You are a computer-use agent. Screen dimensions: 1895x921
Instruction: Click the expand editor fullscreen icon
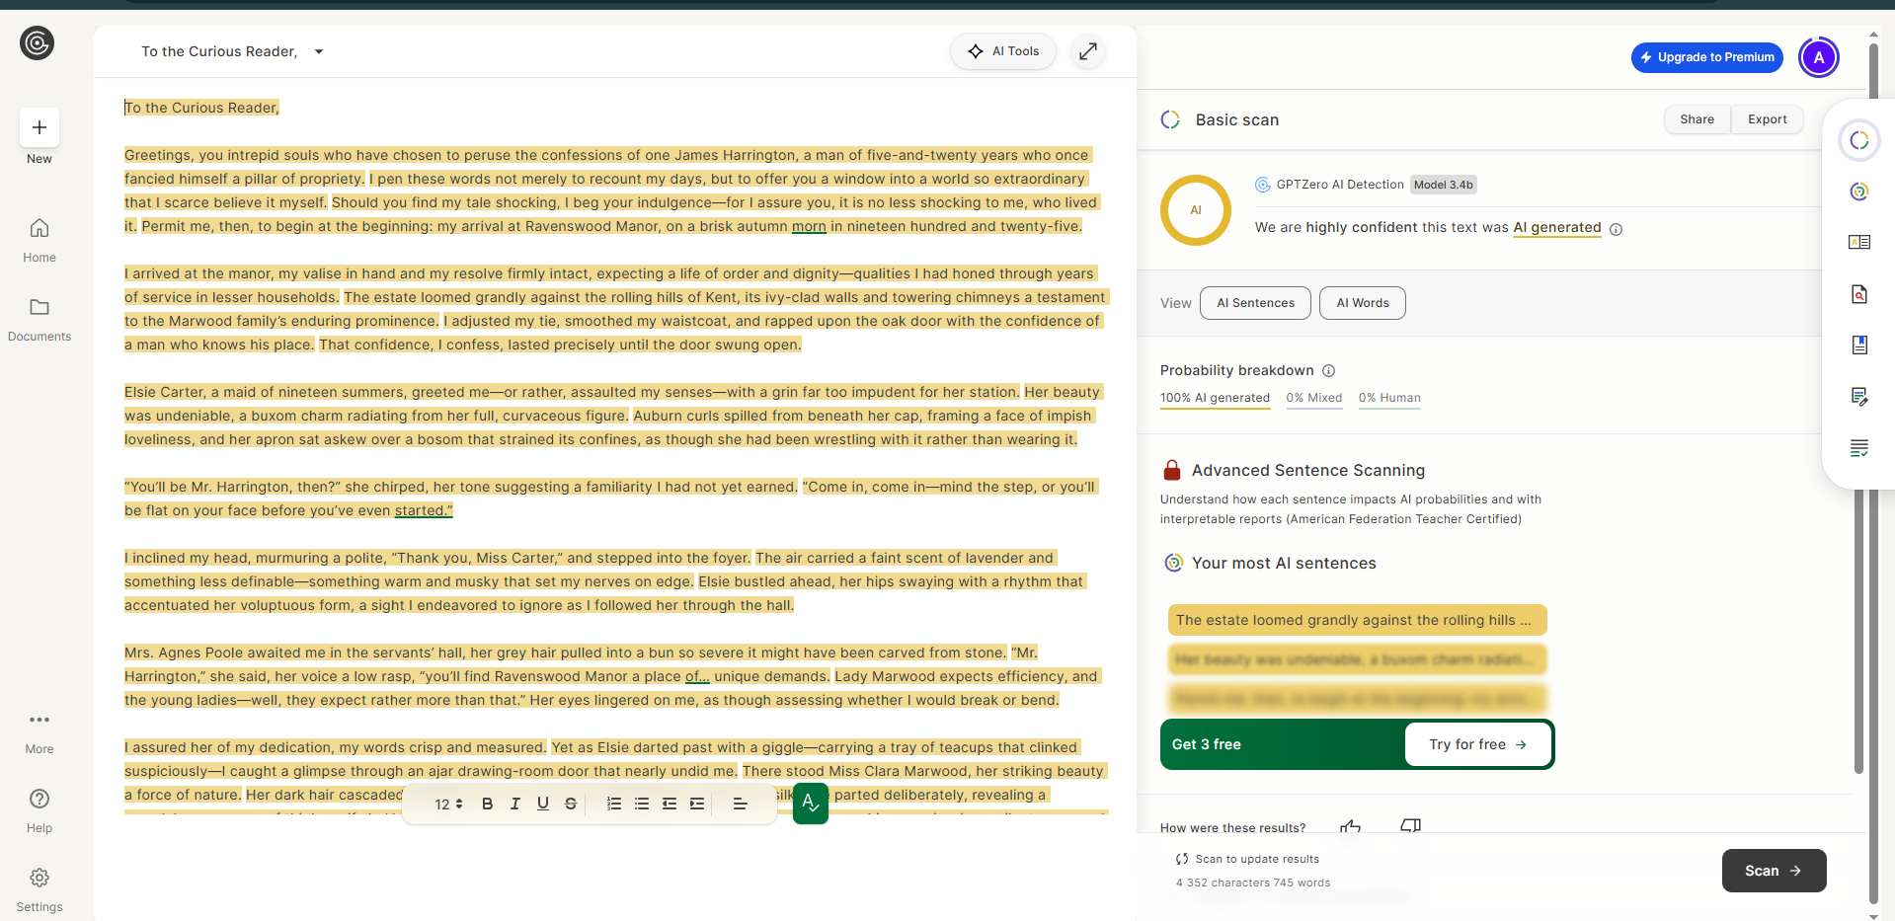1087,51
